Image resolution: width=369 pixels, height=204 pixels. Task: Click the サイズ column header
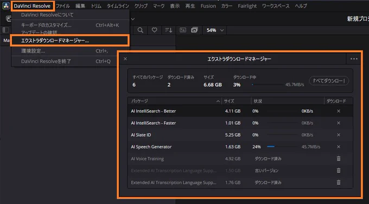(236, 101)
